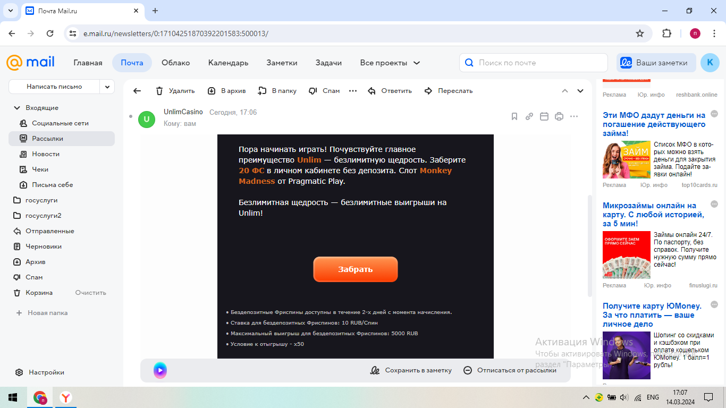The height and width of the screenshot is (408, 726).
Task: Open the госуслуги2 folder
Action: [62, 216]
